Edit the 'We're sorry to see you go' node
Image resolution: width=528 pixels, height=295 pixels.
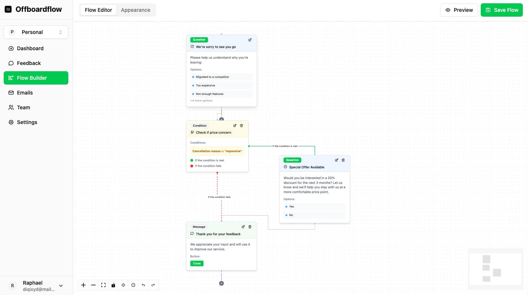[250, 40]
